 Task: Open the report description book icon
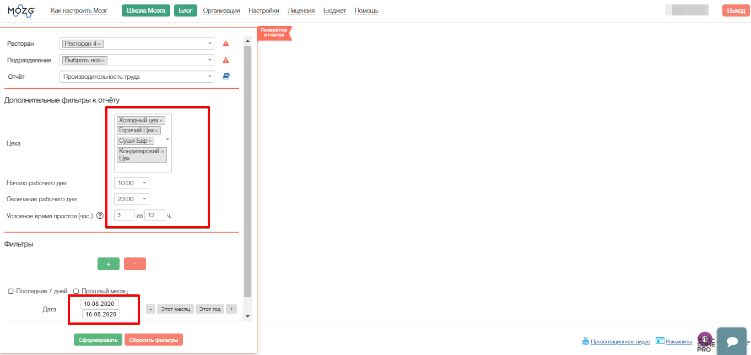coord(225,77)
